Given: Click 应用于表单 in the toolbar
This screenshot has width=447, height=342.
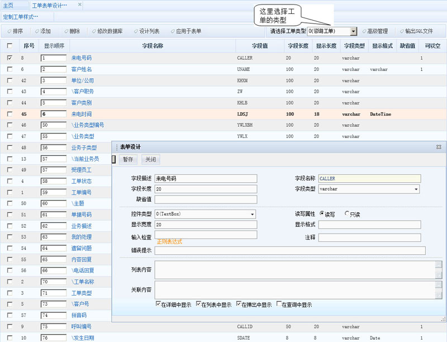Looking at the screenshot, I should (x=186, y=31).
